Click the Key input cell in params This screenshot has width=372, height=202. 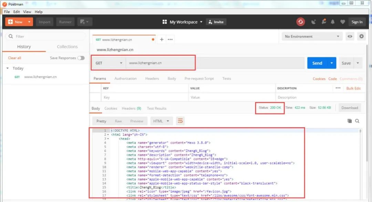[x=145, y=97]
